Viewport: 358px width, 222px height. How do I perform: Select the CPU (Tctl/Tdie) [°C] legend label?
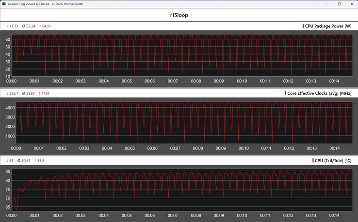point(333,160)
